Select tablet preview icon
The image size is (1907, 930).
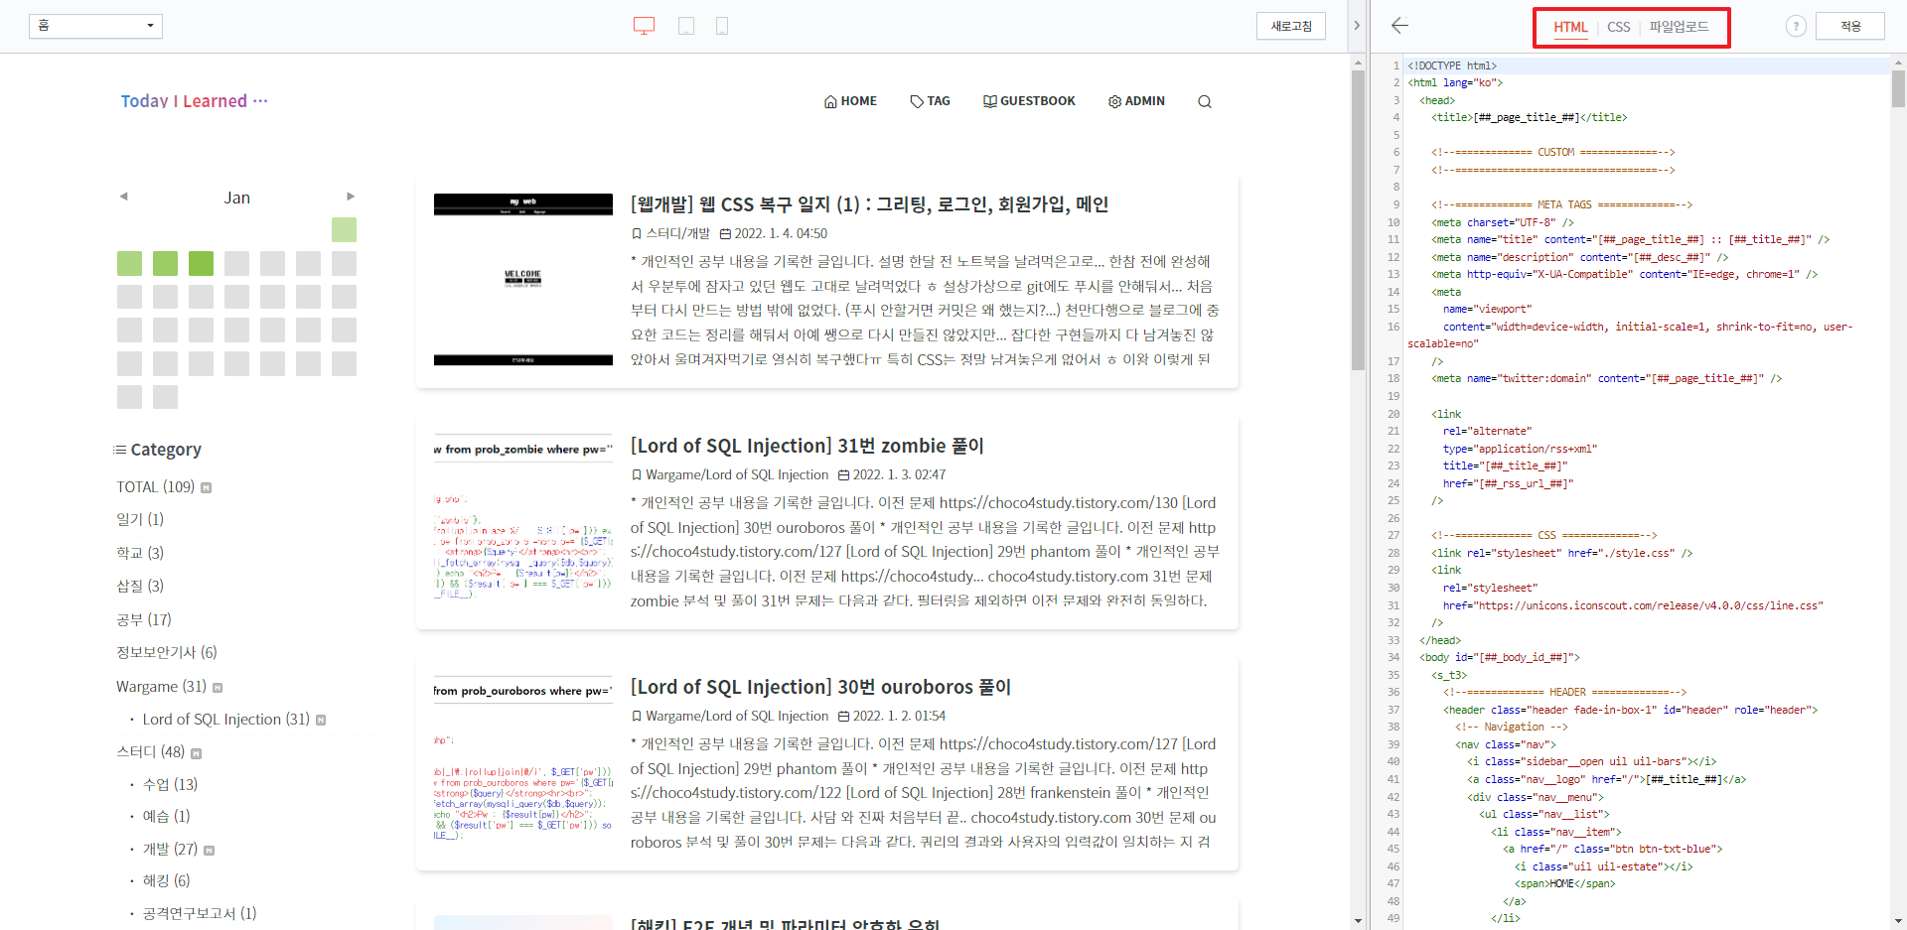pos(686,26)
